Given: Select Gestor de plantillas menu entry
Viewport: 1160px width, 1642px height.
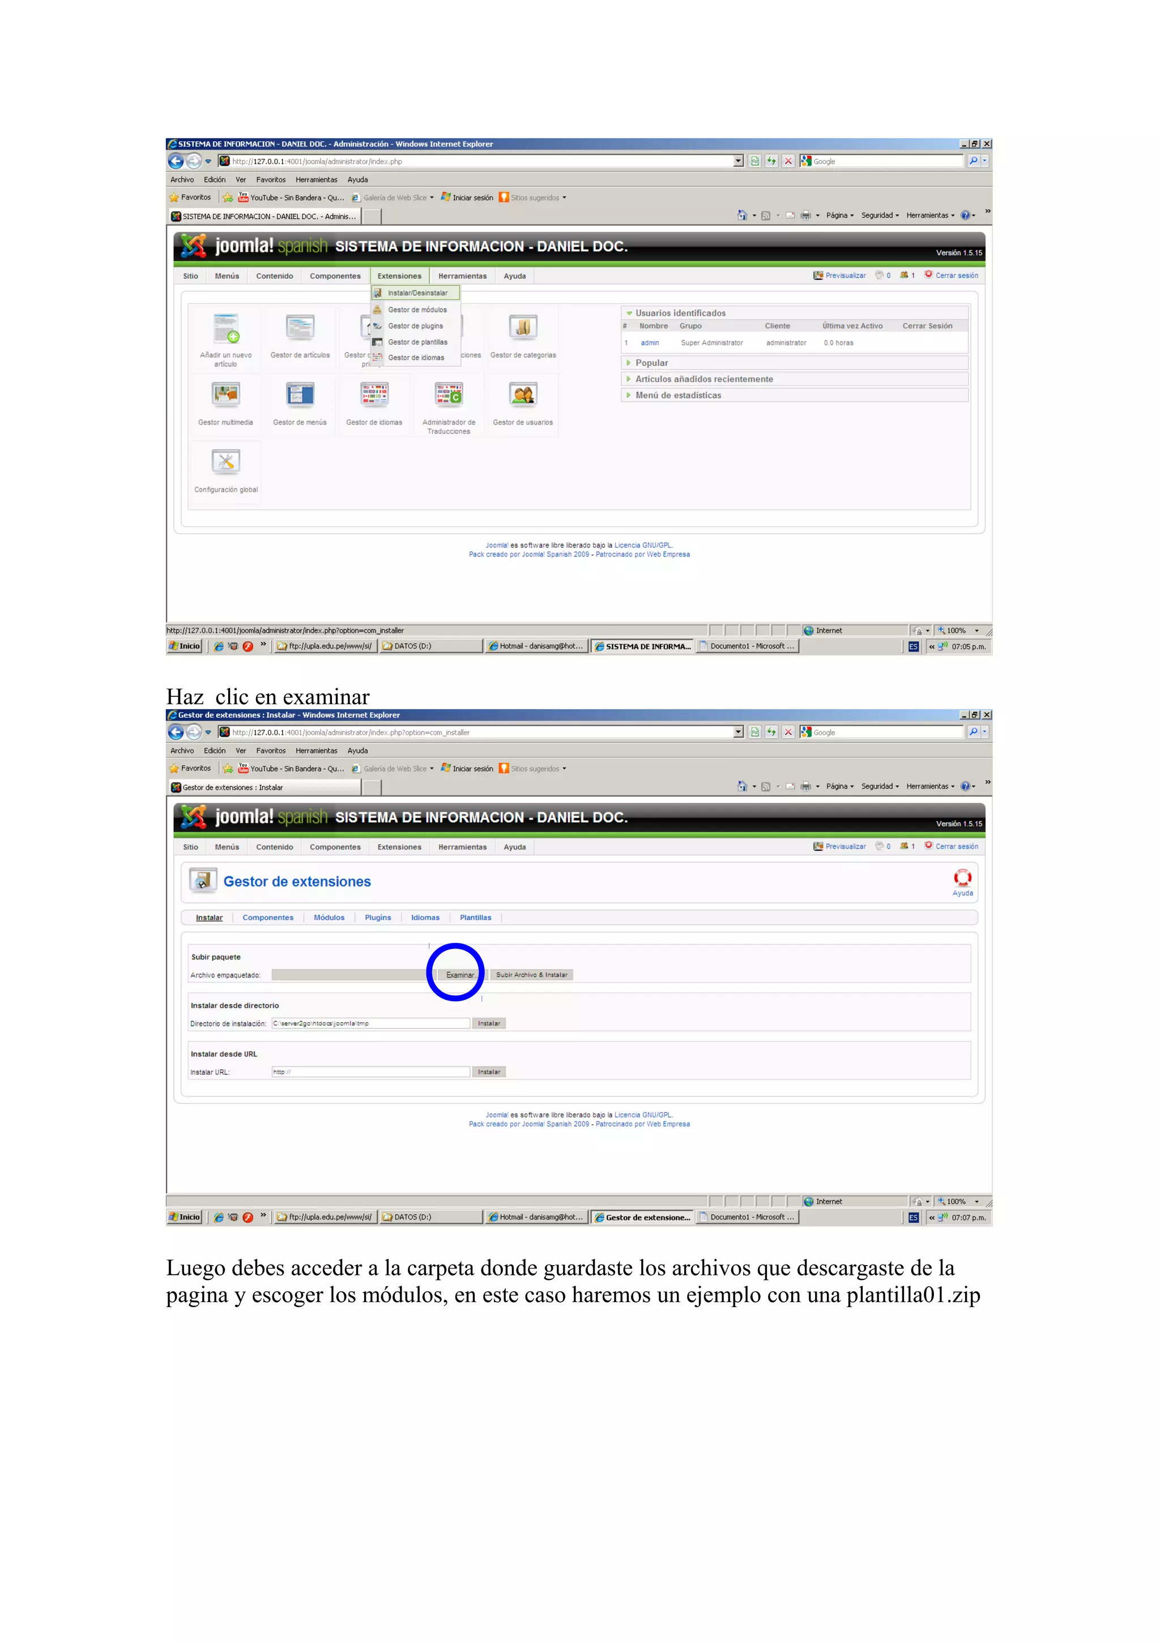Looking at the screenshot, I should [415, 342].
